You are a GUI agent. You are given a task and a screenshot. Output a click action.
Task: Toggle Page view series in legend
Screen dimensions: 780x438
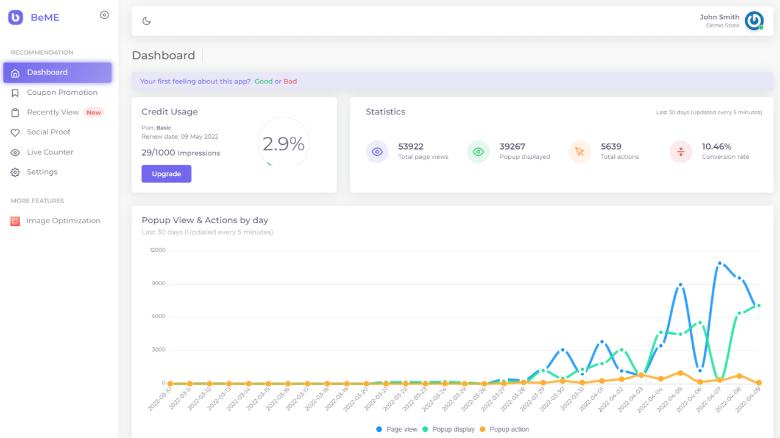pos(397,429)
